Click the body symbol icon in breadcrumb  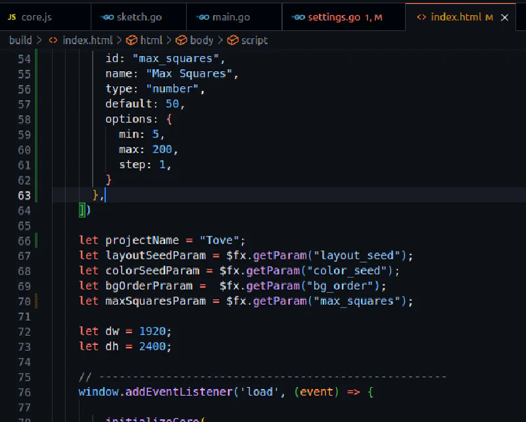[x=181, y=40]
